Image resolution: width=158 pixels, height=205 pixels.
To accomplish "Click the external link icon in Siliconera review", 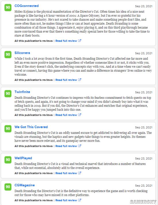I will [x=80, y=80].
